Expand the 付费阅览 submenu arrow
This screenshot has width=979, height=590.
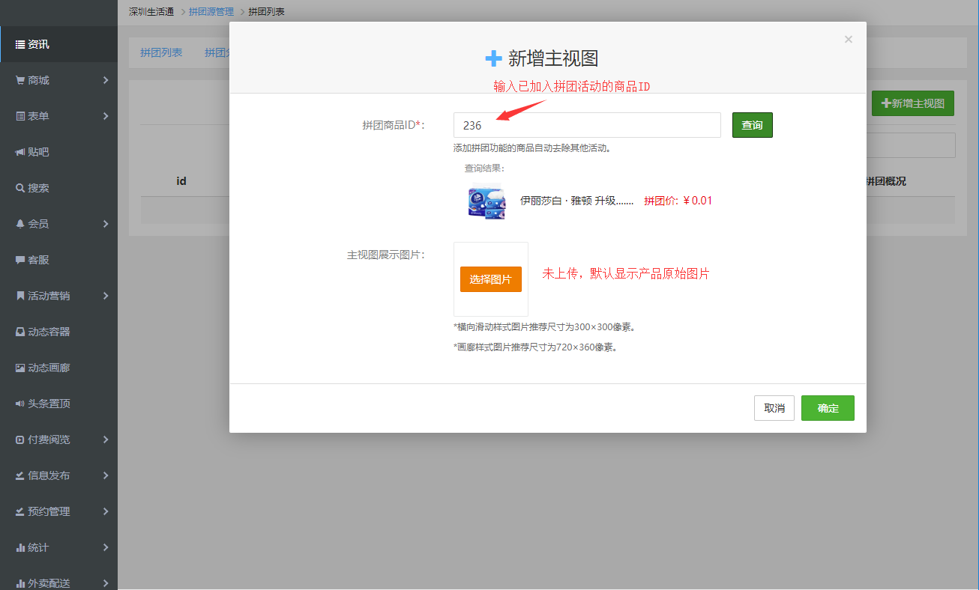click(x=106, y=440)
